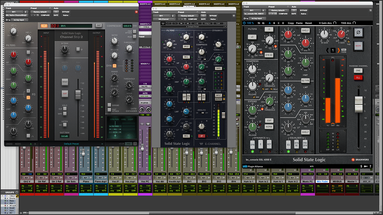This screenshot has width=383, height=215.
Task: Click blue power icon in bx_console toolbar
Action: [244, 23]
